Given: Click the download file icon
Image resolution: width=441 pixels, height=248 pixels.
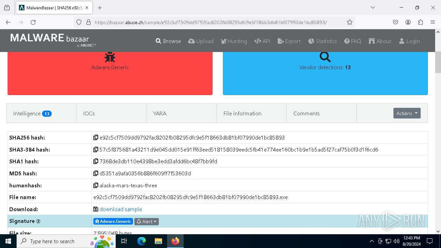Looking at the screenshot, I should (x=96, y=209).
